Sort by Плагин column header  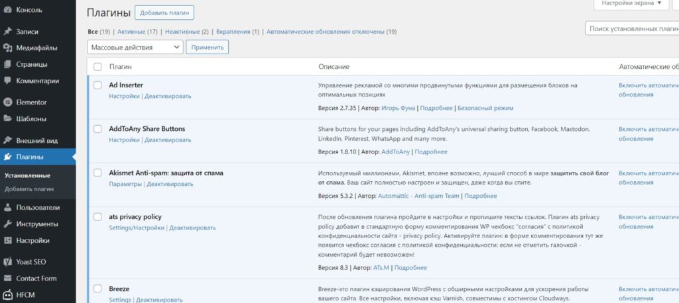tap(121, 67)
